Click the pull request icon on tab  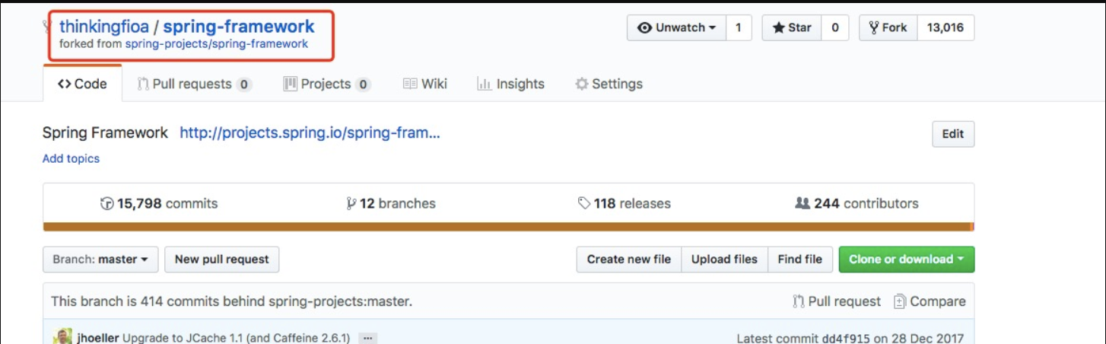pyautogui.click(x=143, y=84)
